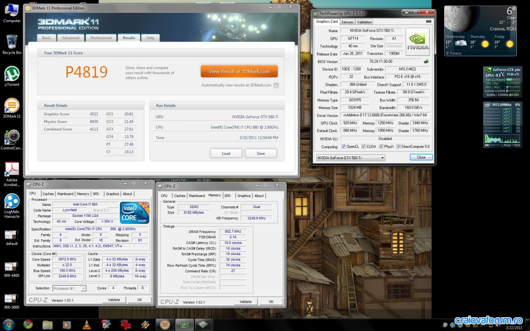Select the ControlCenter desktop shortcut

click(x=12, y=140)
